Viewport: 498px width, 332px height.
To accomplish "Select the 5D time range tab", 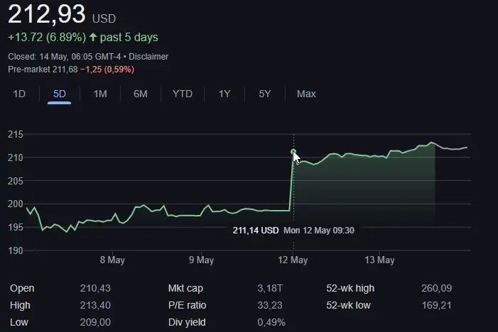I will 60,94.
